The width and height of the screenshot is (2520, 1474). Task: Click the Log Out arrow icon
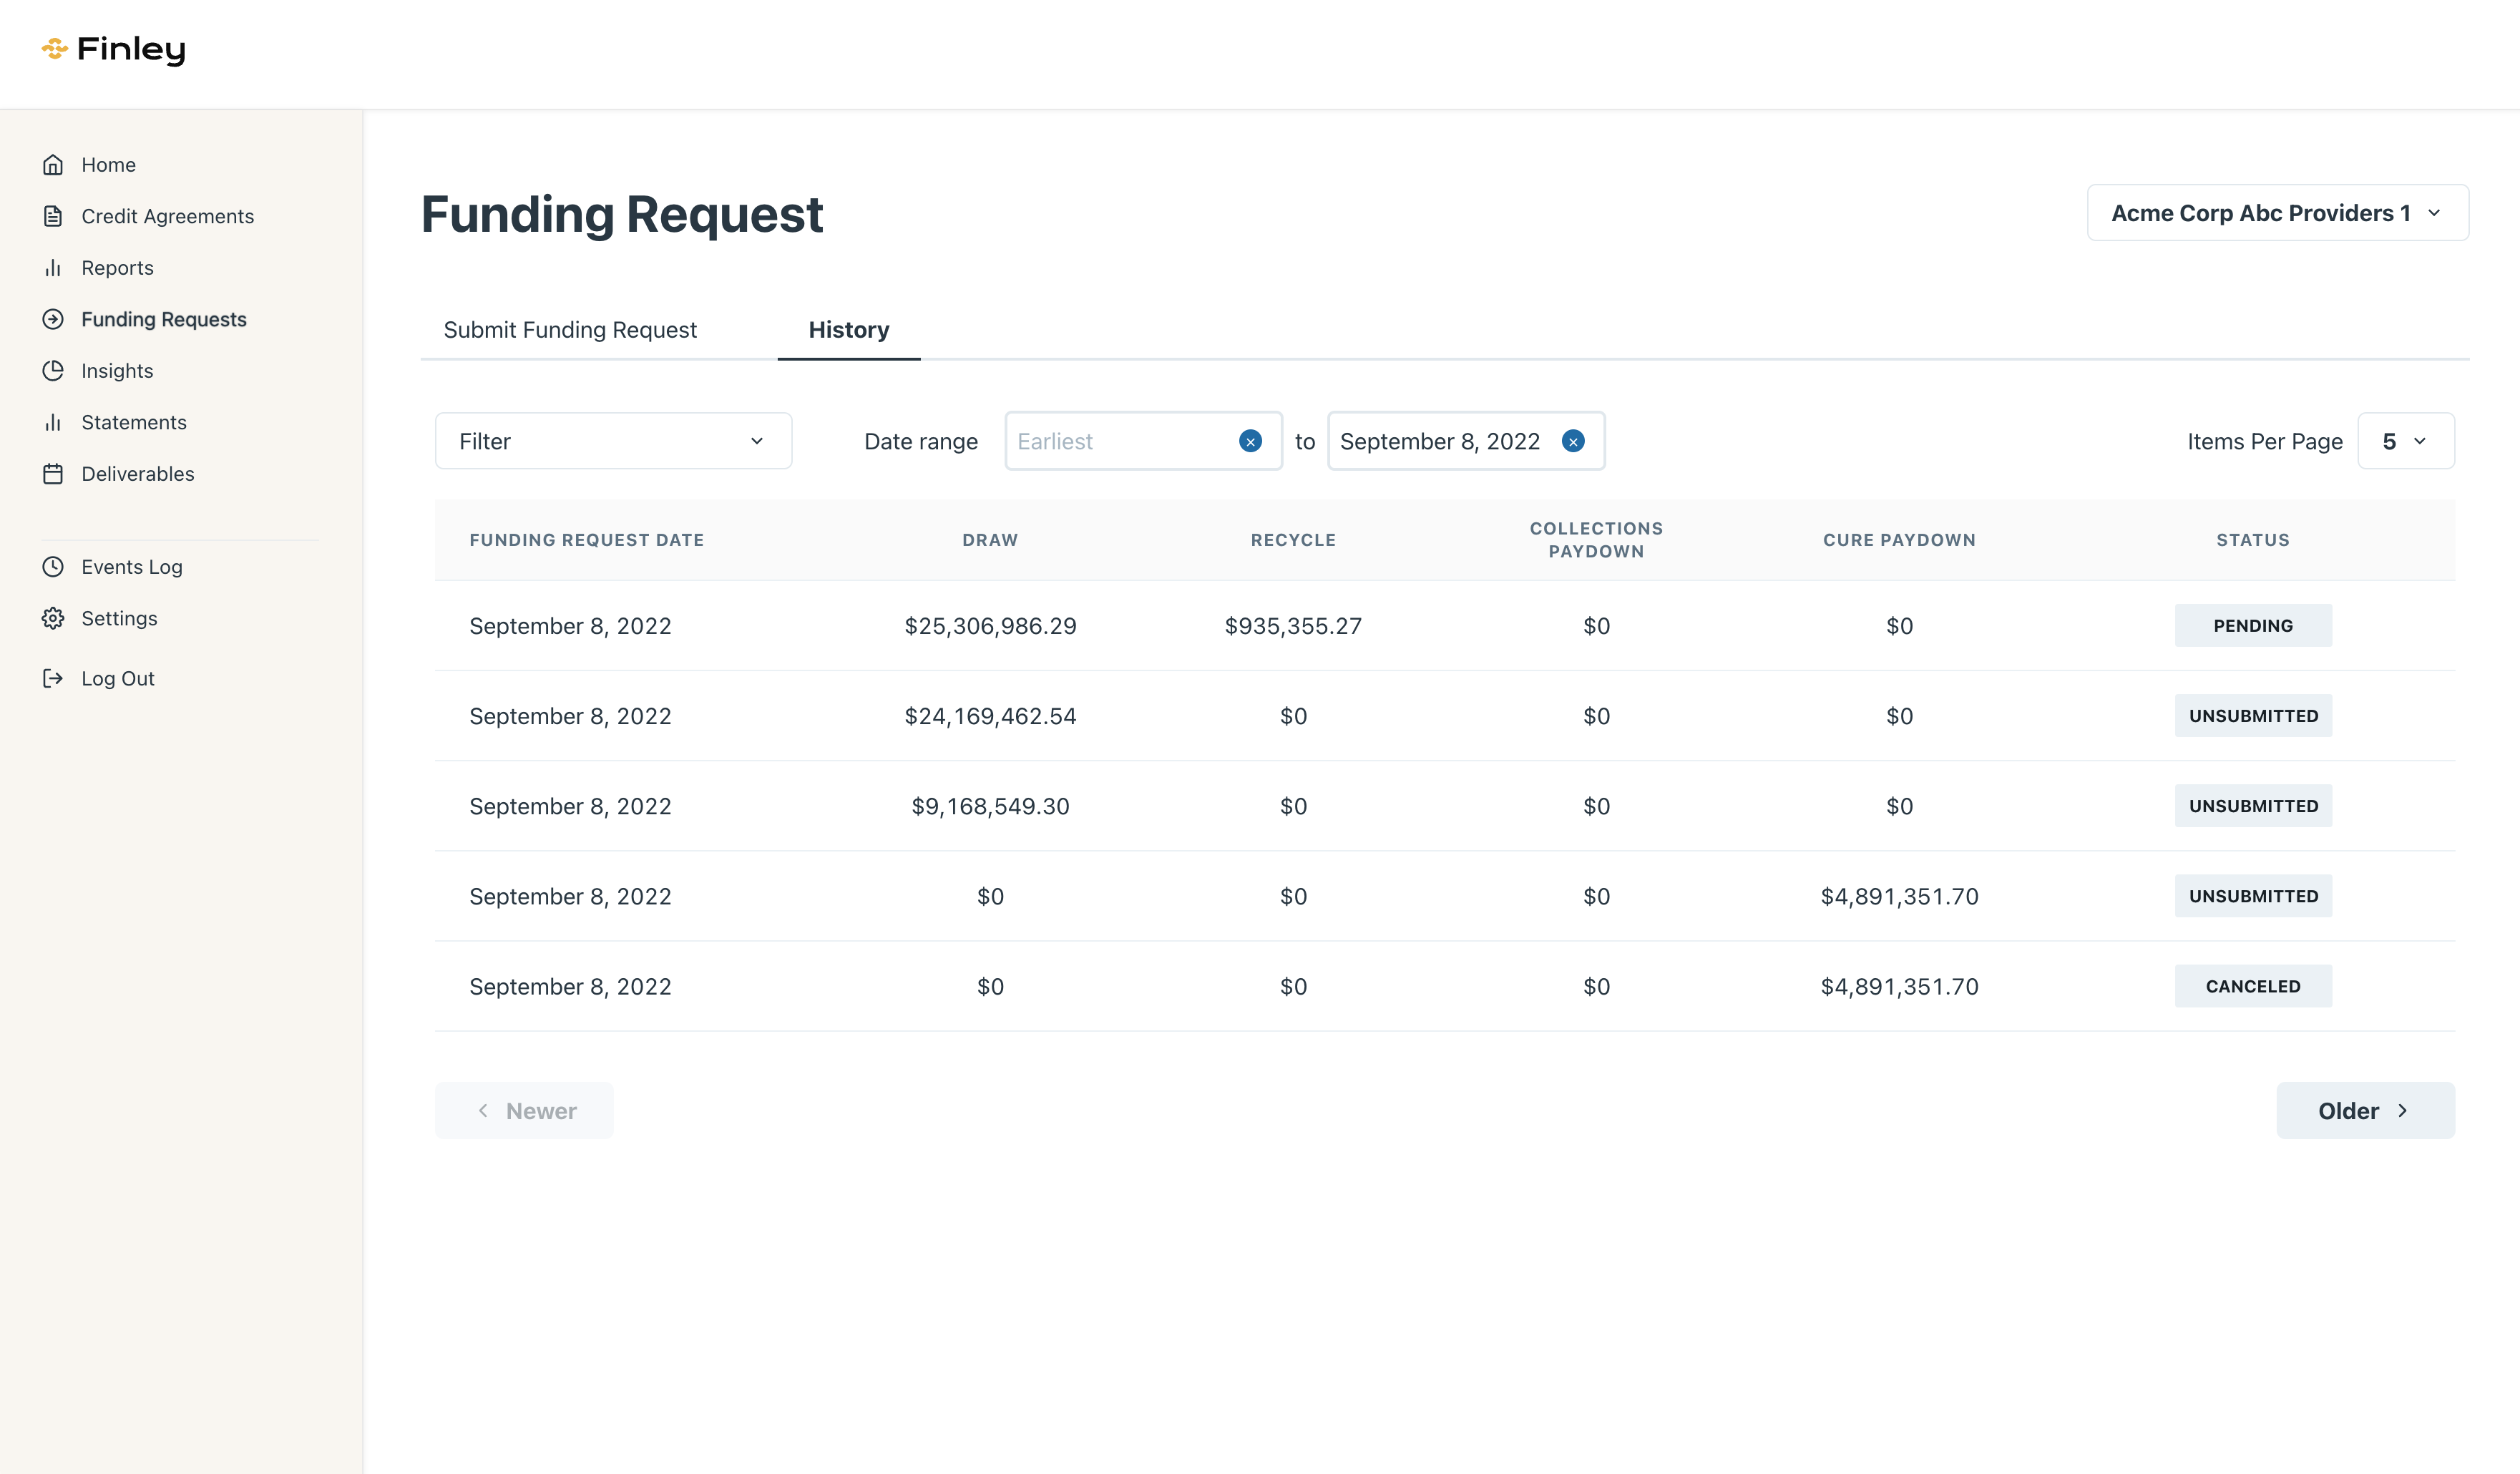pyautogui.click(x=53, y=679)
